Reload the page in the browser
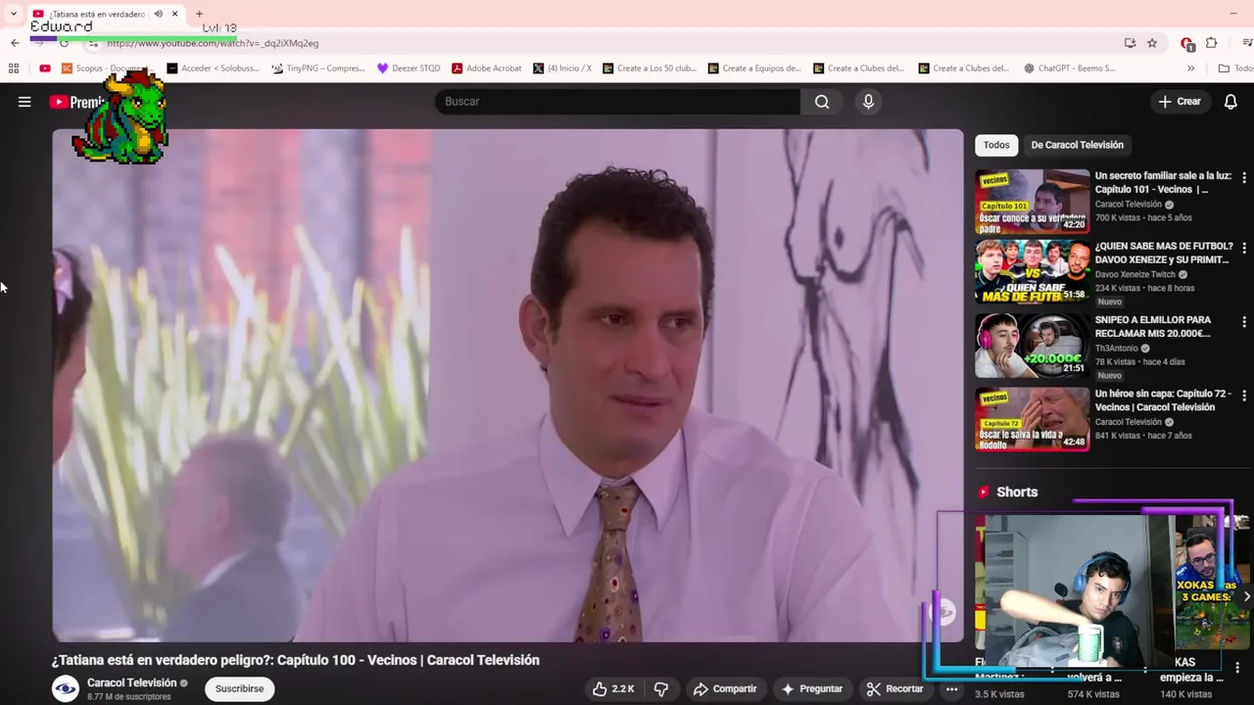The width and height of the screenshot is (1254, 705). [x=64, y=43]
